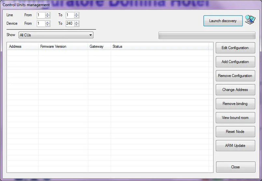262x181 pixels.
Task: Click into the Device From number field
Action: coord(41,23)
